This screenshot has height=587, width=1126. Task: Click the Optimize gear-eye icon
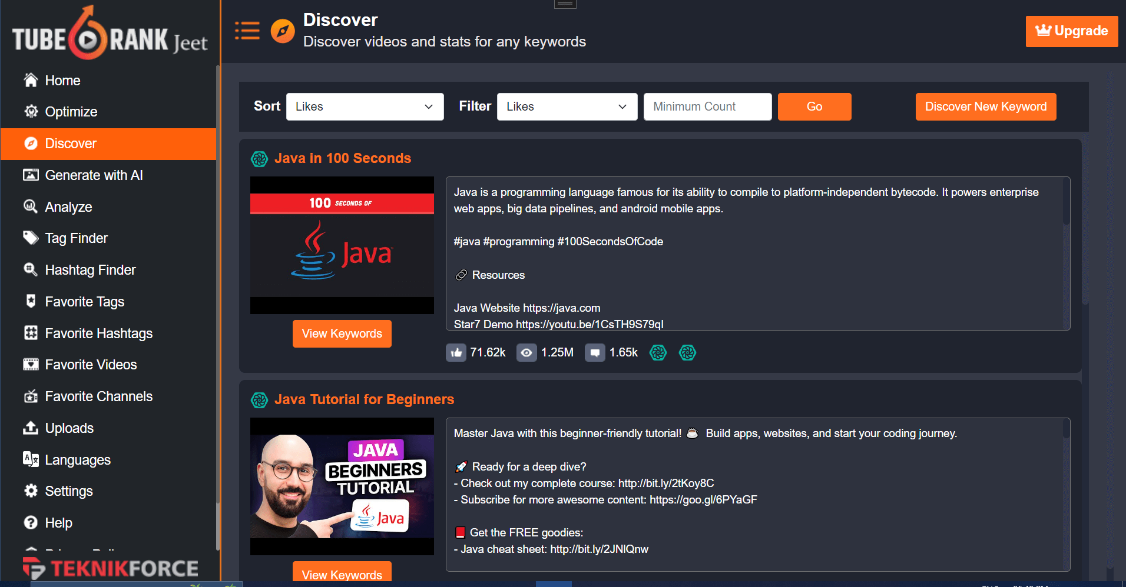(x=31, y=111)
